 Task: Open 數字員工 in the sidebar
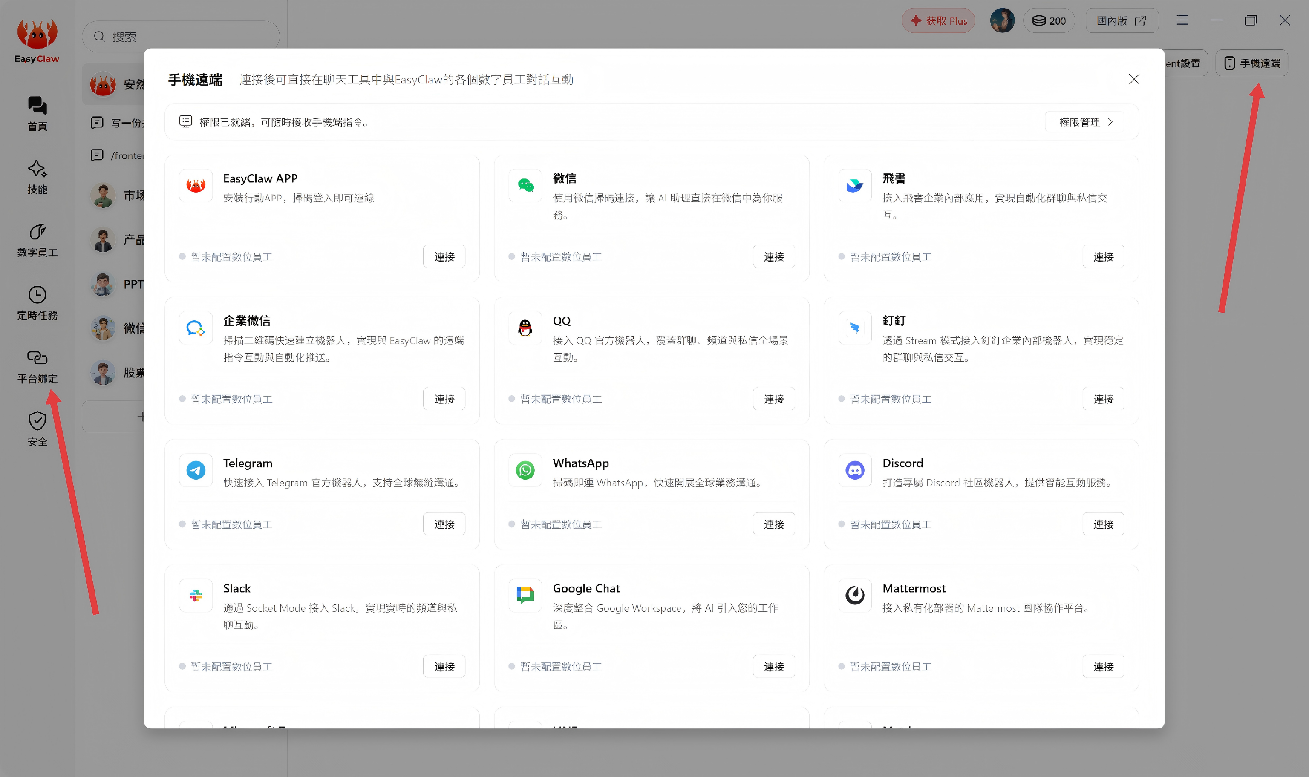point(37,240)
